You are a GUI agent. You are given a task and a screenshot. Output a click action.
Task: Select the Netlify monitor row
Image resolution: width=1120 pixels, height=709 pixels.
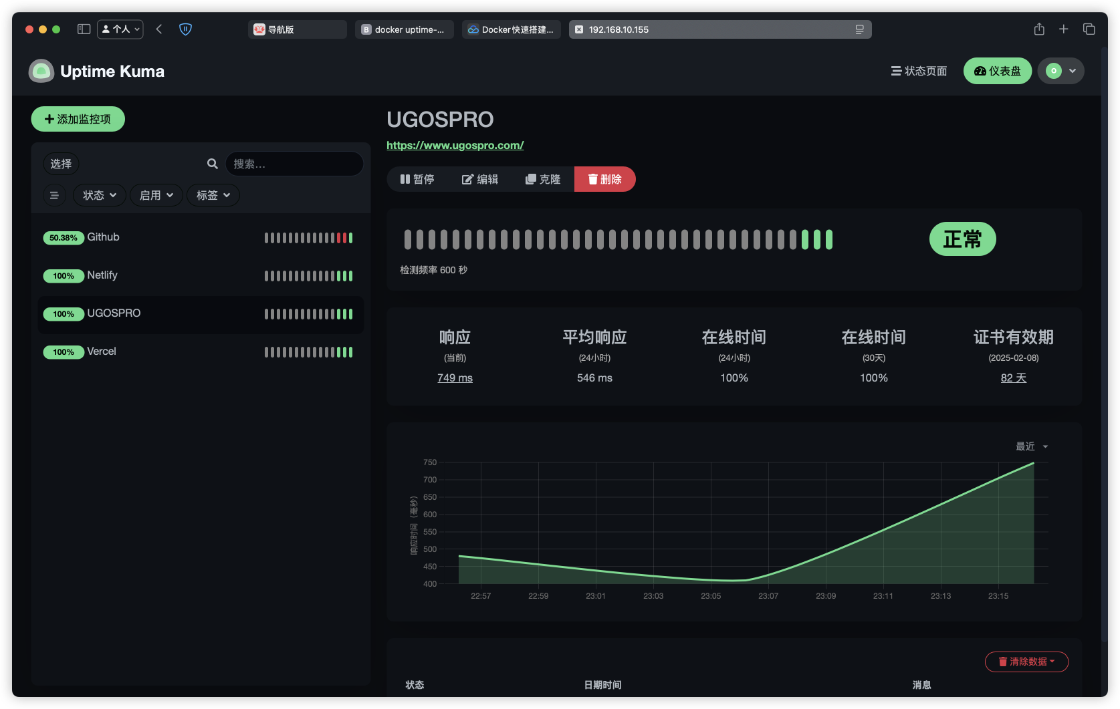click(201, 276)
